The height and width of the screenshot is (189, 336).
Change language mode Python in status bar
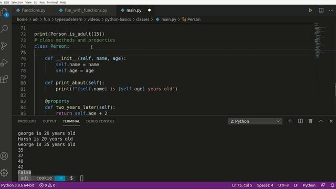point(309,185)
